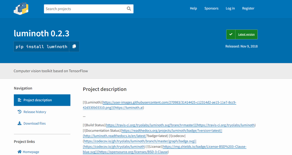Viewport: 292px width, 155px height.
Task: Click the 'Released: Nov 9, 2018' text
Action: [241, 46]
